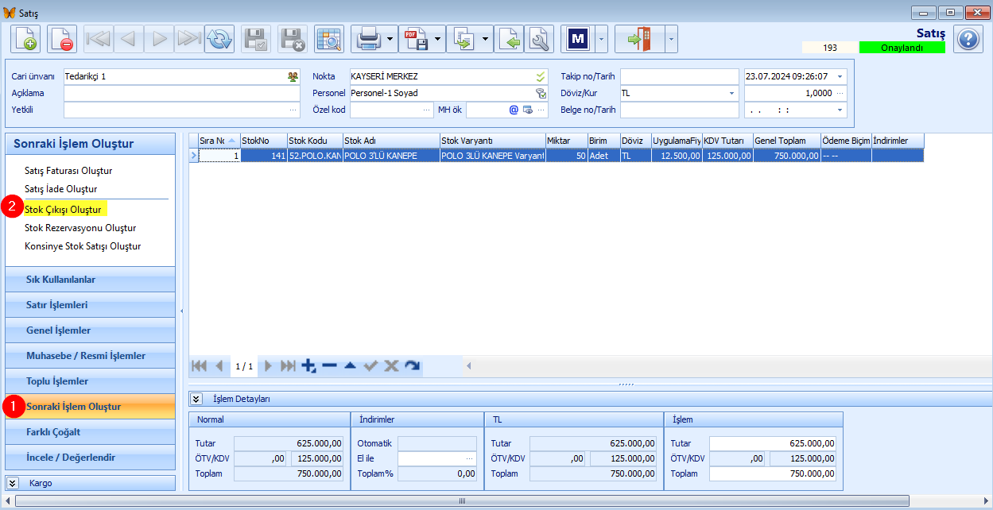Click the ellipsis button in the Yetkili field
The width and height of the screenshot is (993, 510).
293,110
